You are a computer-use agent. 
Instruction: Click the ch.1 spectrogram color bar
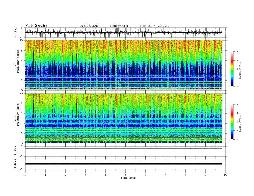coord(232,69)
